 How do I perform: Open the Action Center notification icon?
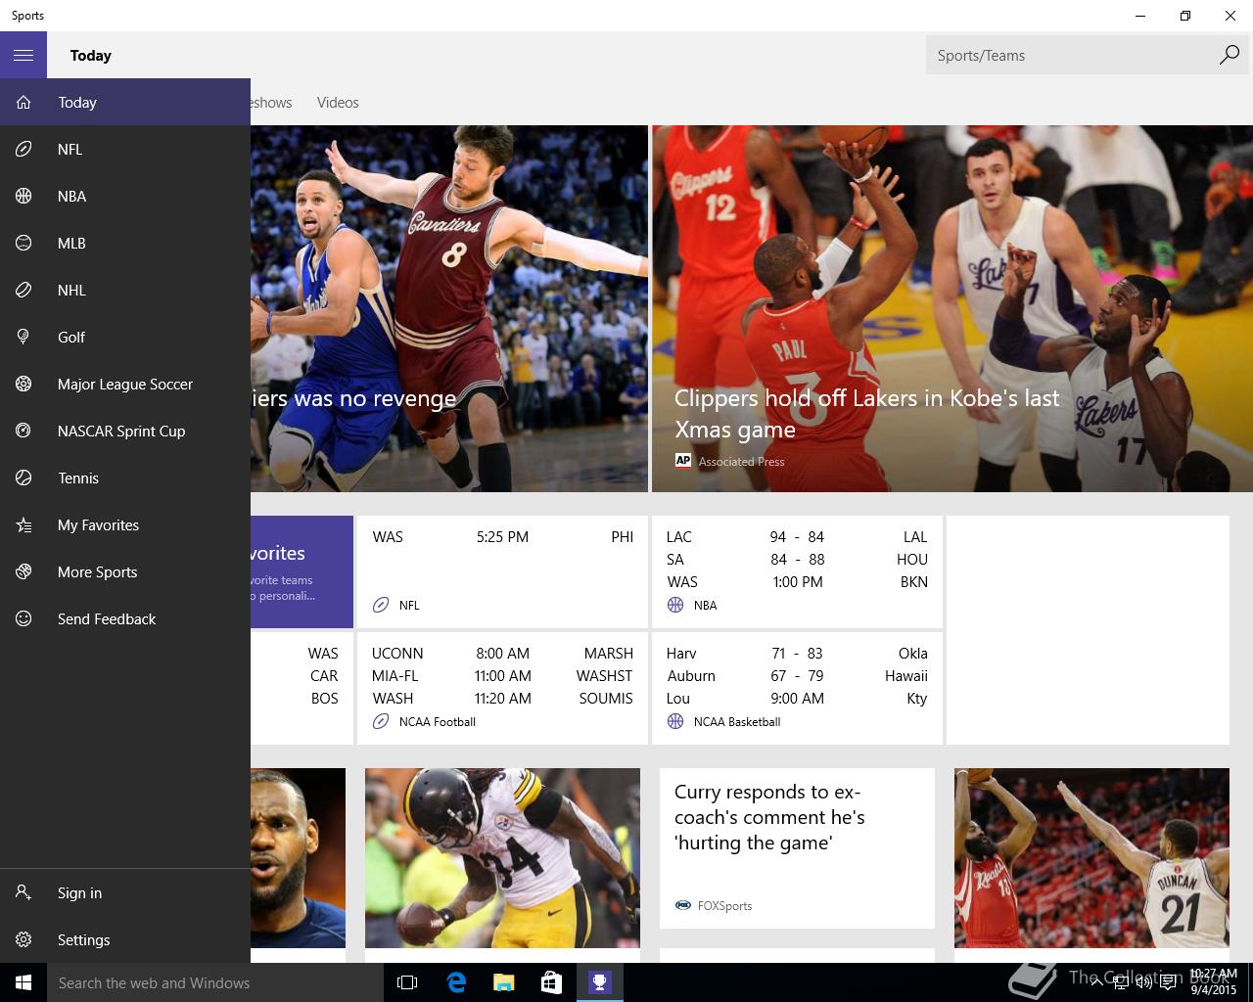coord(1169,982)
